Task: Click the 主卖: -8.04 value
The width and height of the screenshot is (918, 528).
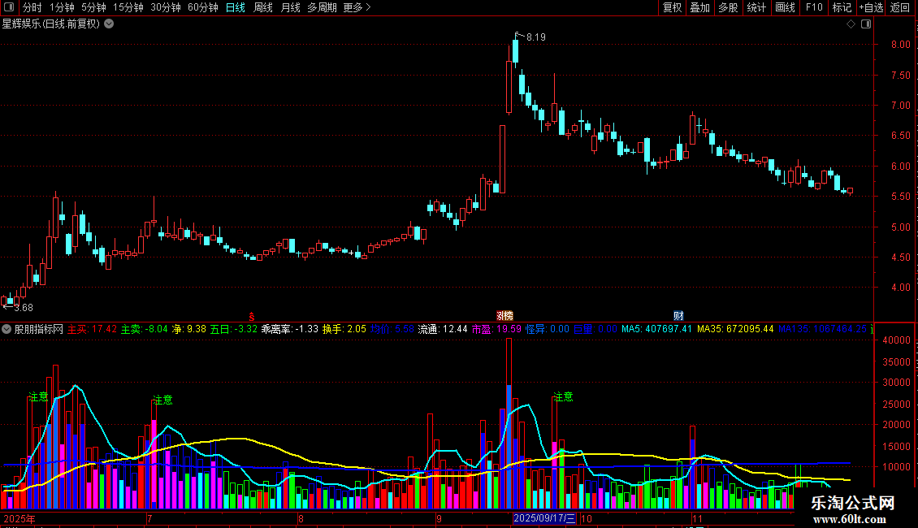Action: click(144, 329)
